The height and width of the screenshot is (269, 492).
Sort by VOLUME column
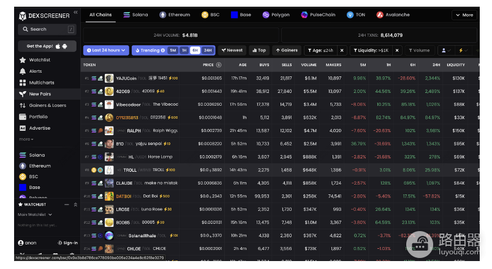coord(309,65)
